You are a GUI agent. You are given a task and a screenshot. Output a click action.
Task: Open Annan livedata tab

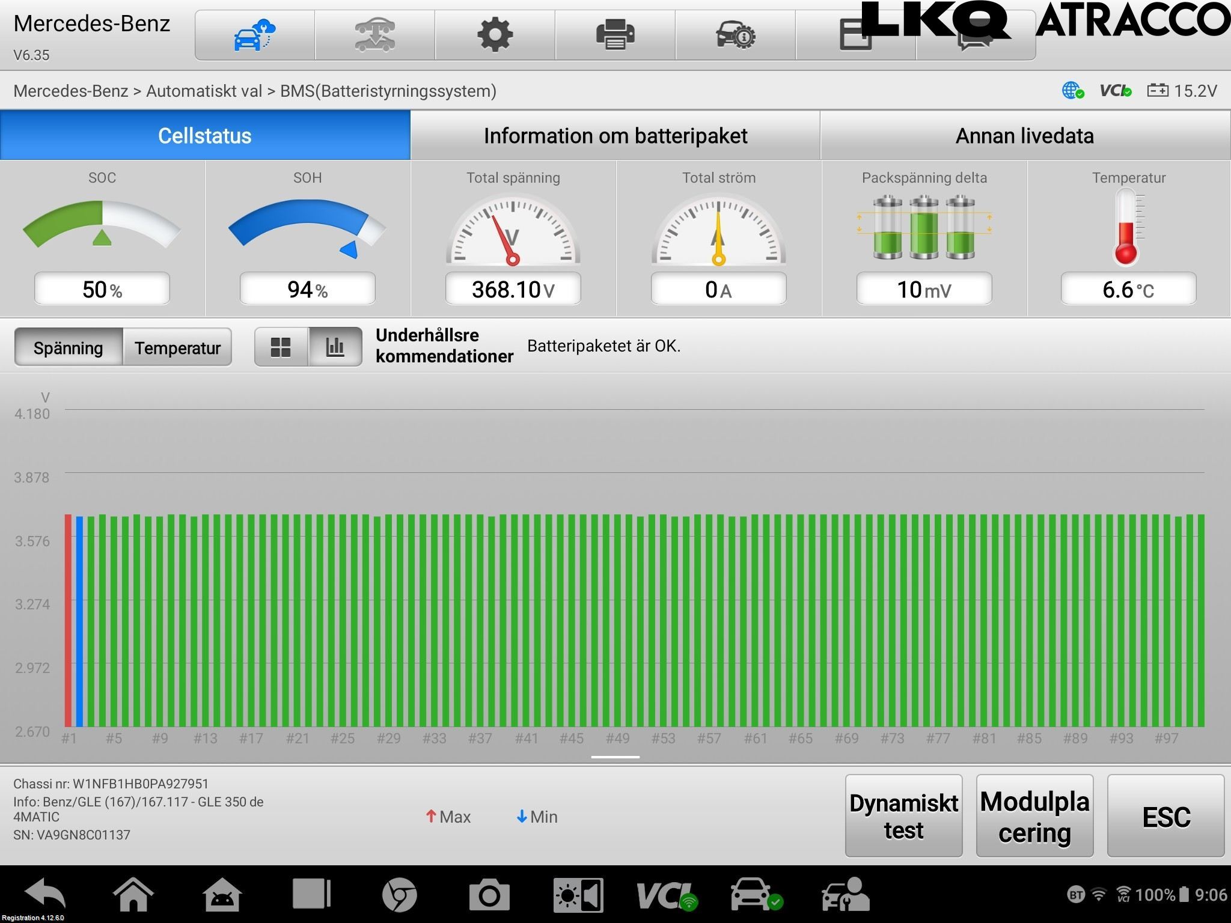[1025, 135]
